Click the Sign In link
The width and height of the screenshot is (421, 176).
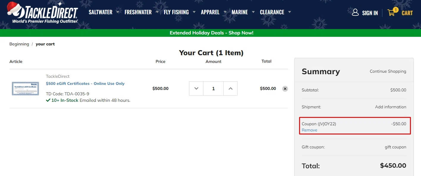click(370, 13)
